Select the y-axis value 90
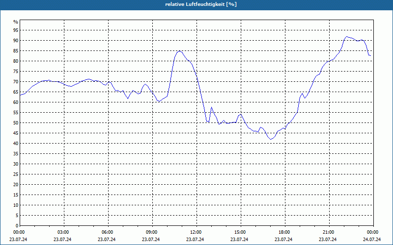Viewport: 393px width, 245px height. tap(16, 41)
